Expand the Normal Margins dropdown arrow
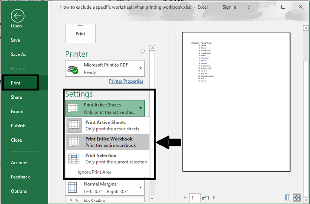This screenshot has width=310, height=204. pos(140,188)
